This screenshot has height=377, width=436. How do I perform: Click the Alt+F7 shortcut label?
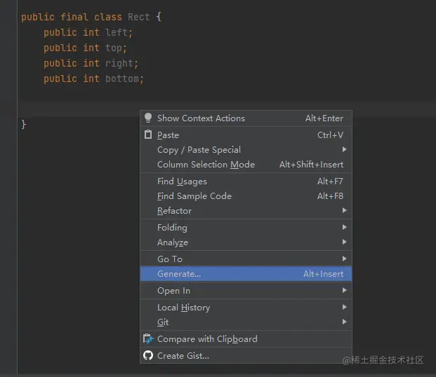(x=331, y=181)
